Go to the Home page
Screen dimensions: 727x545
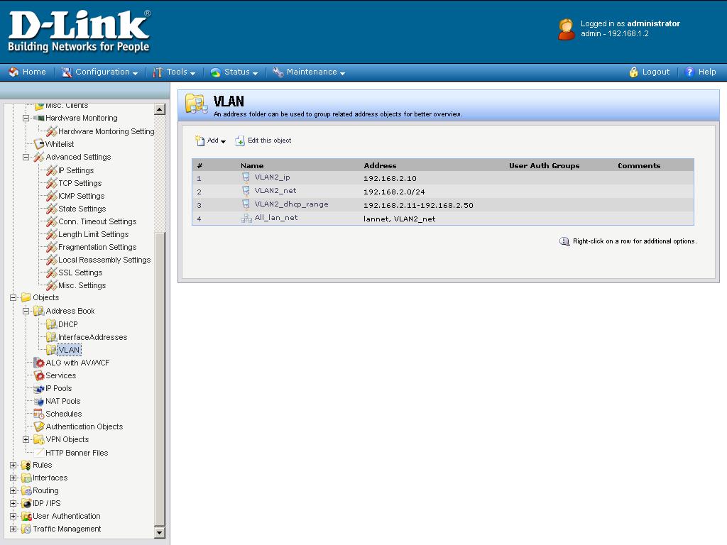(27, 72)
